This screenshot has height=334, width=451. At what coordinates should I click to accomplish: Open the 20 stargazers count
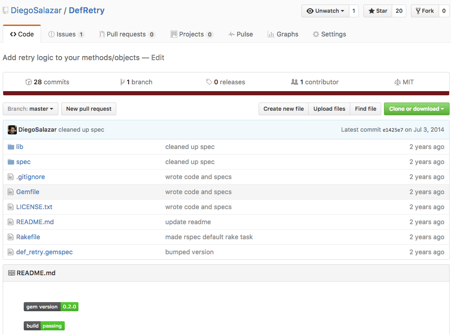399,11
